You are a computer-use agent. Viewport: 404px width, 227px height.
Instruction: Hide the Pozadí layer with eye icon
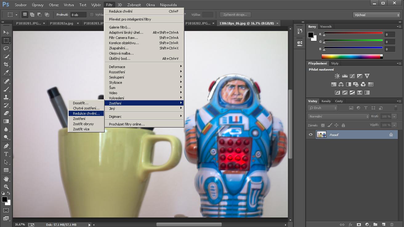tap(311, 134)
